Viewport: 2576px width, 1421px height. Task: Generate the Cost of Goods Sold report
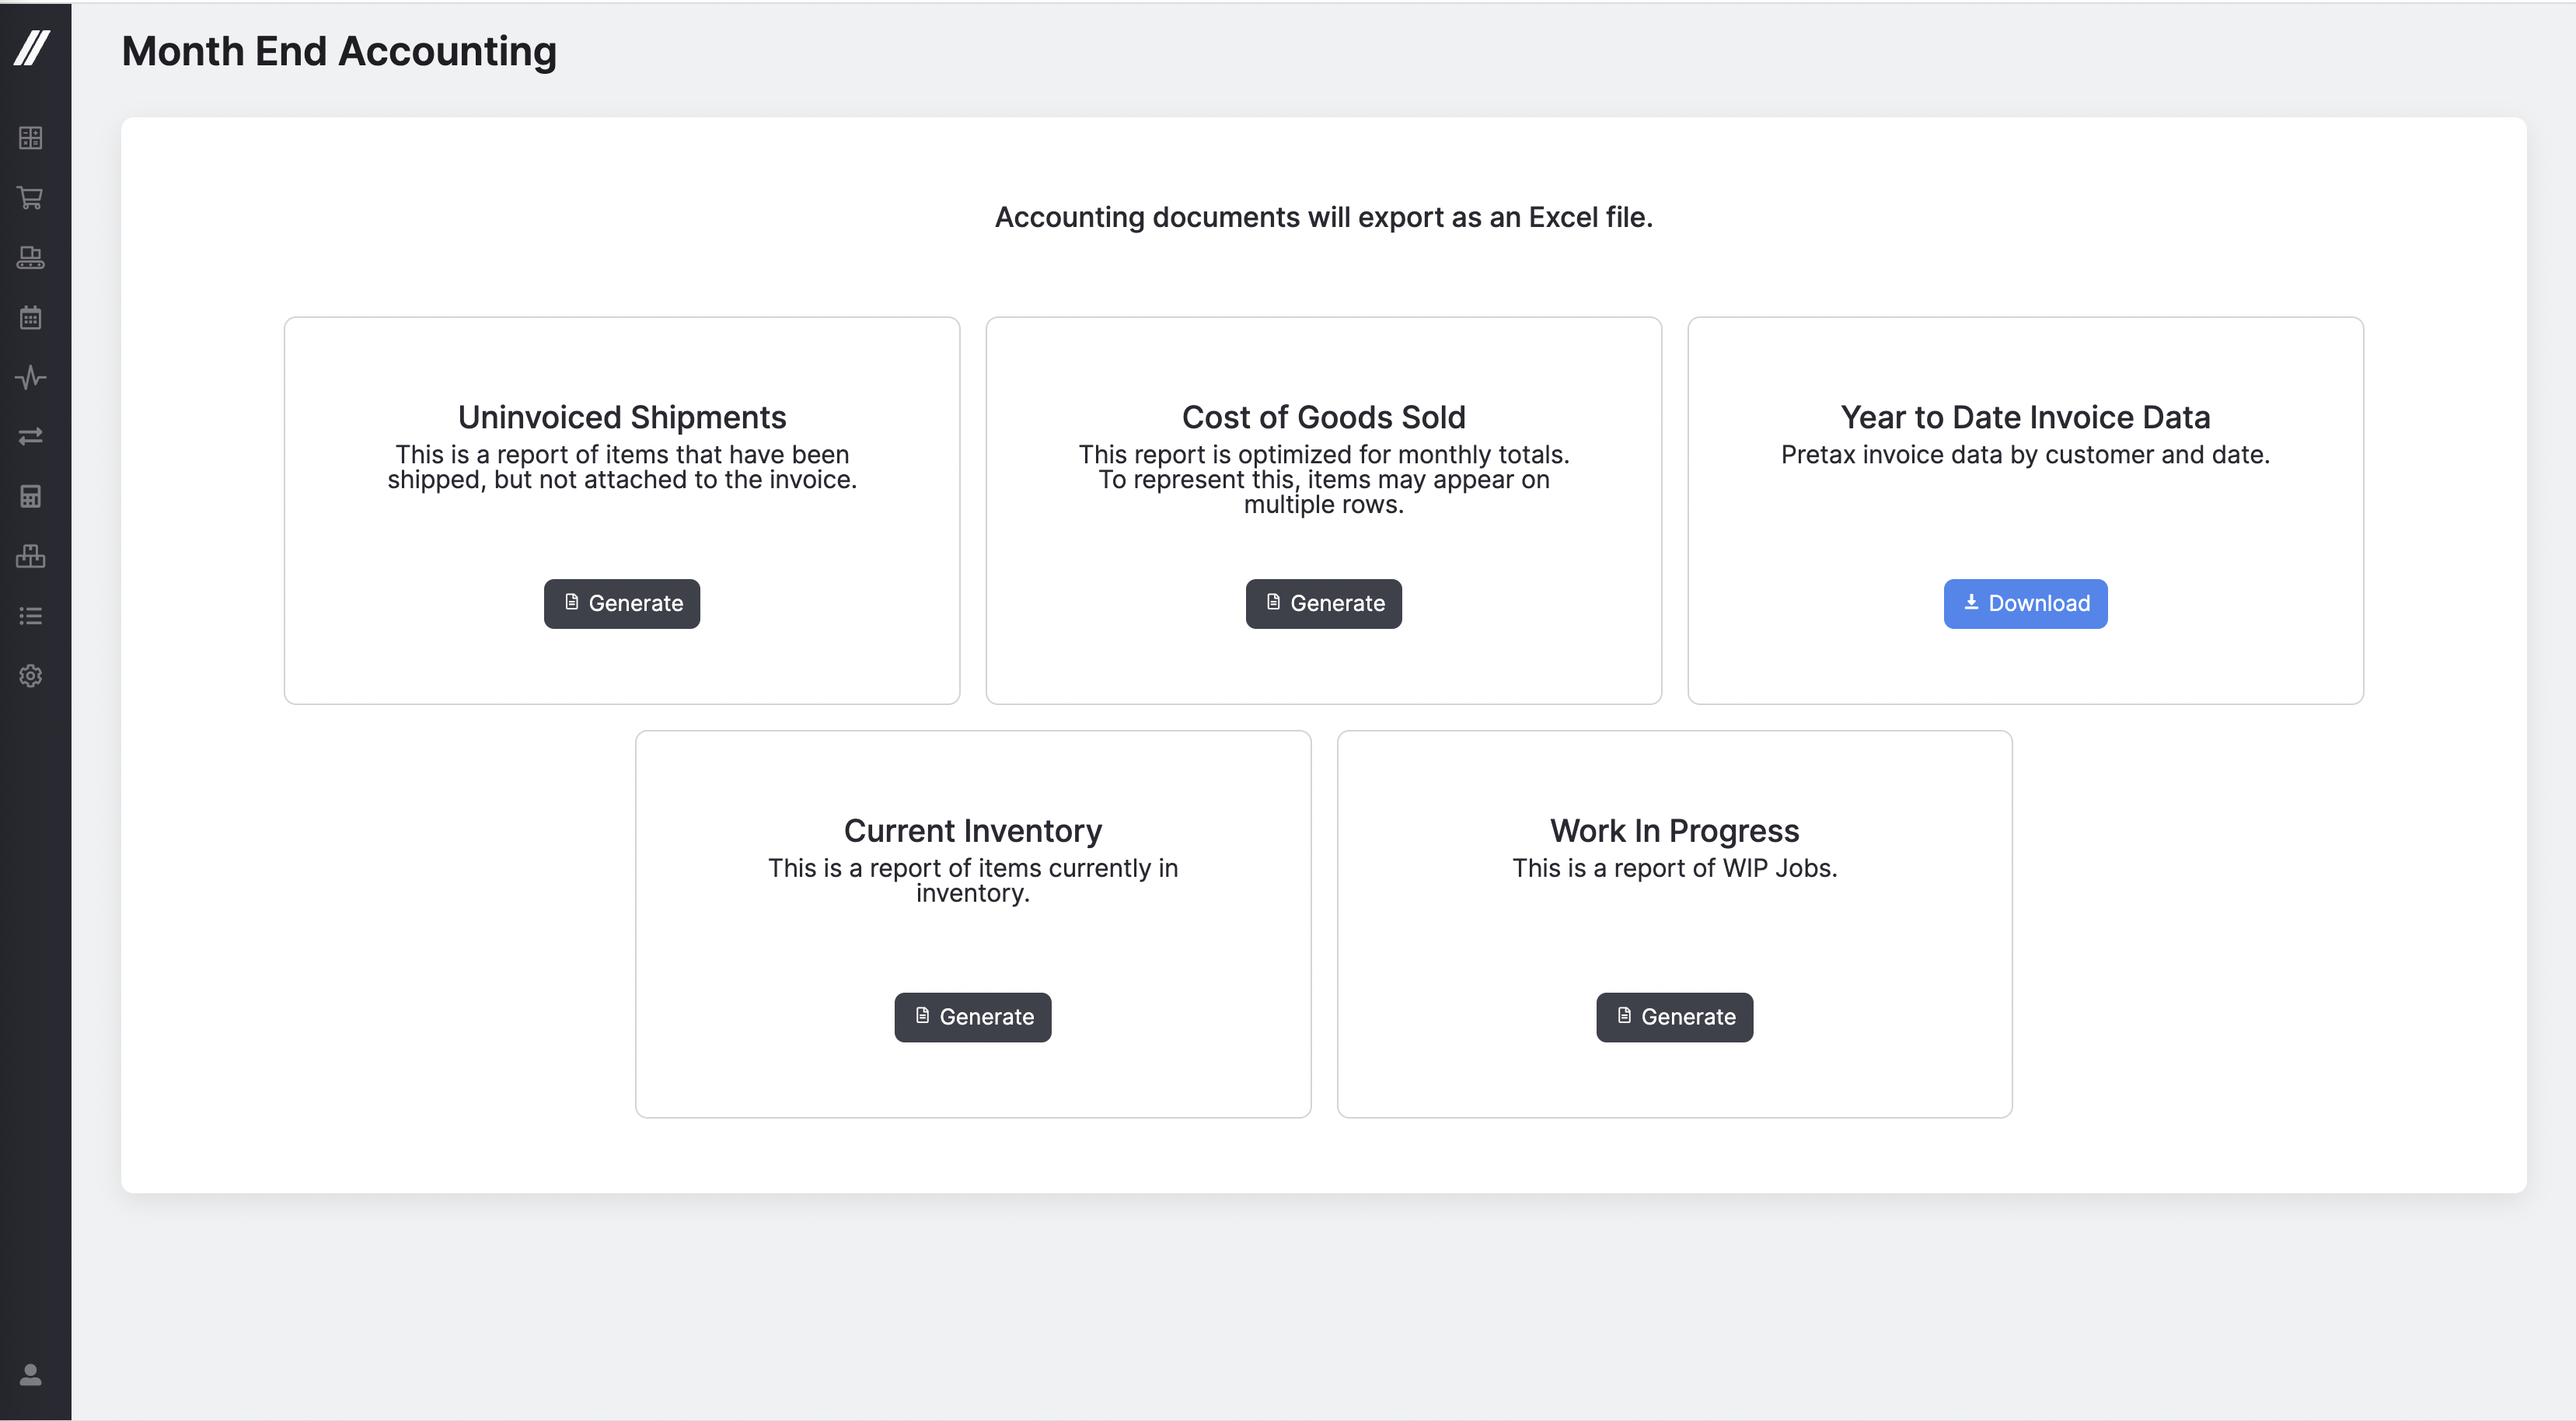tap(1323, 604)
